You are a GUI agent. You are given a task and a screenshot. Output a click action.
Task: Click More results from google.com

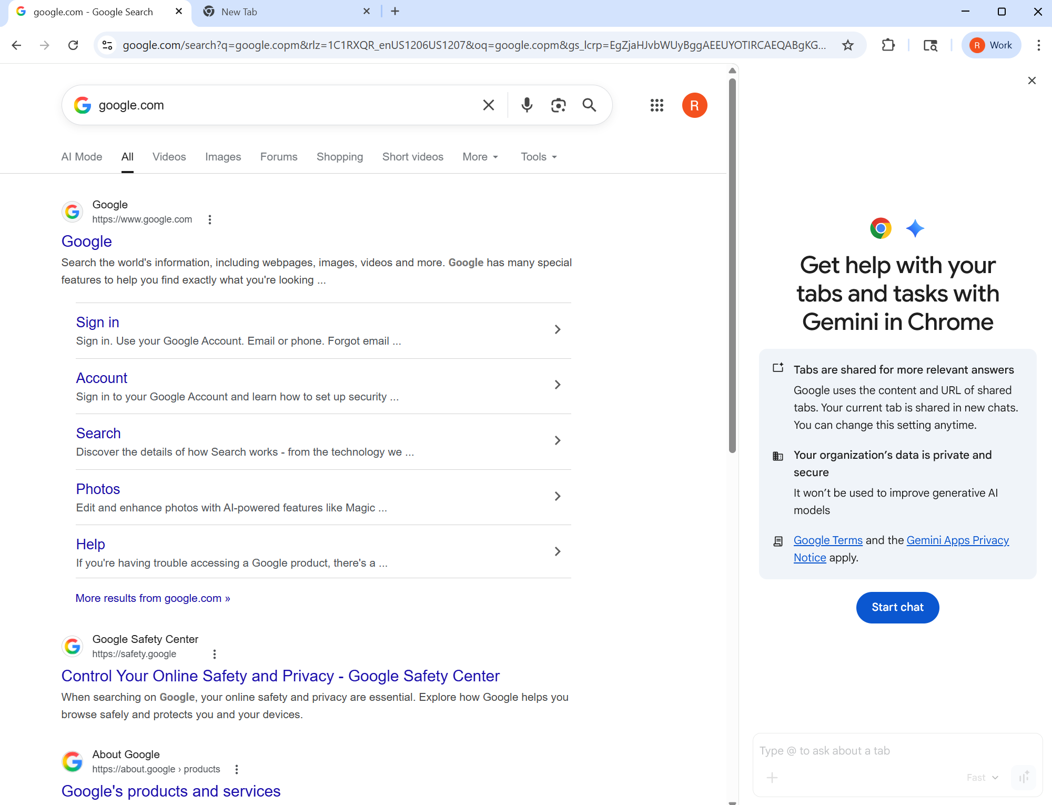pyautogui.click(x=153, y=598)
